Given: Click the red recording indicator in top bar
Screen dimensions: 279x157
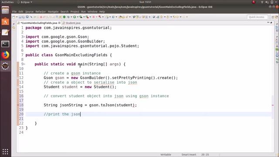Looking at the screenshot, I should (254, 2).
